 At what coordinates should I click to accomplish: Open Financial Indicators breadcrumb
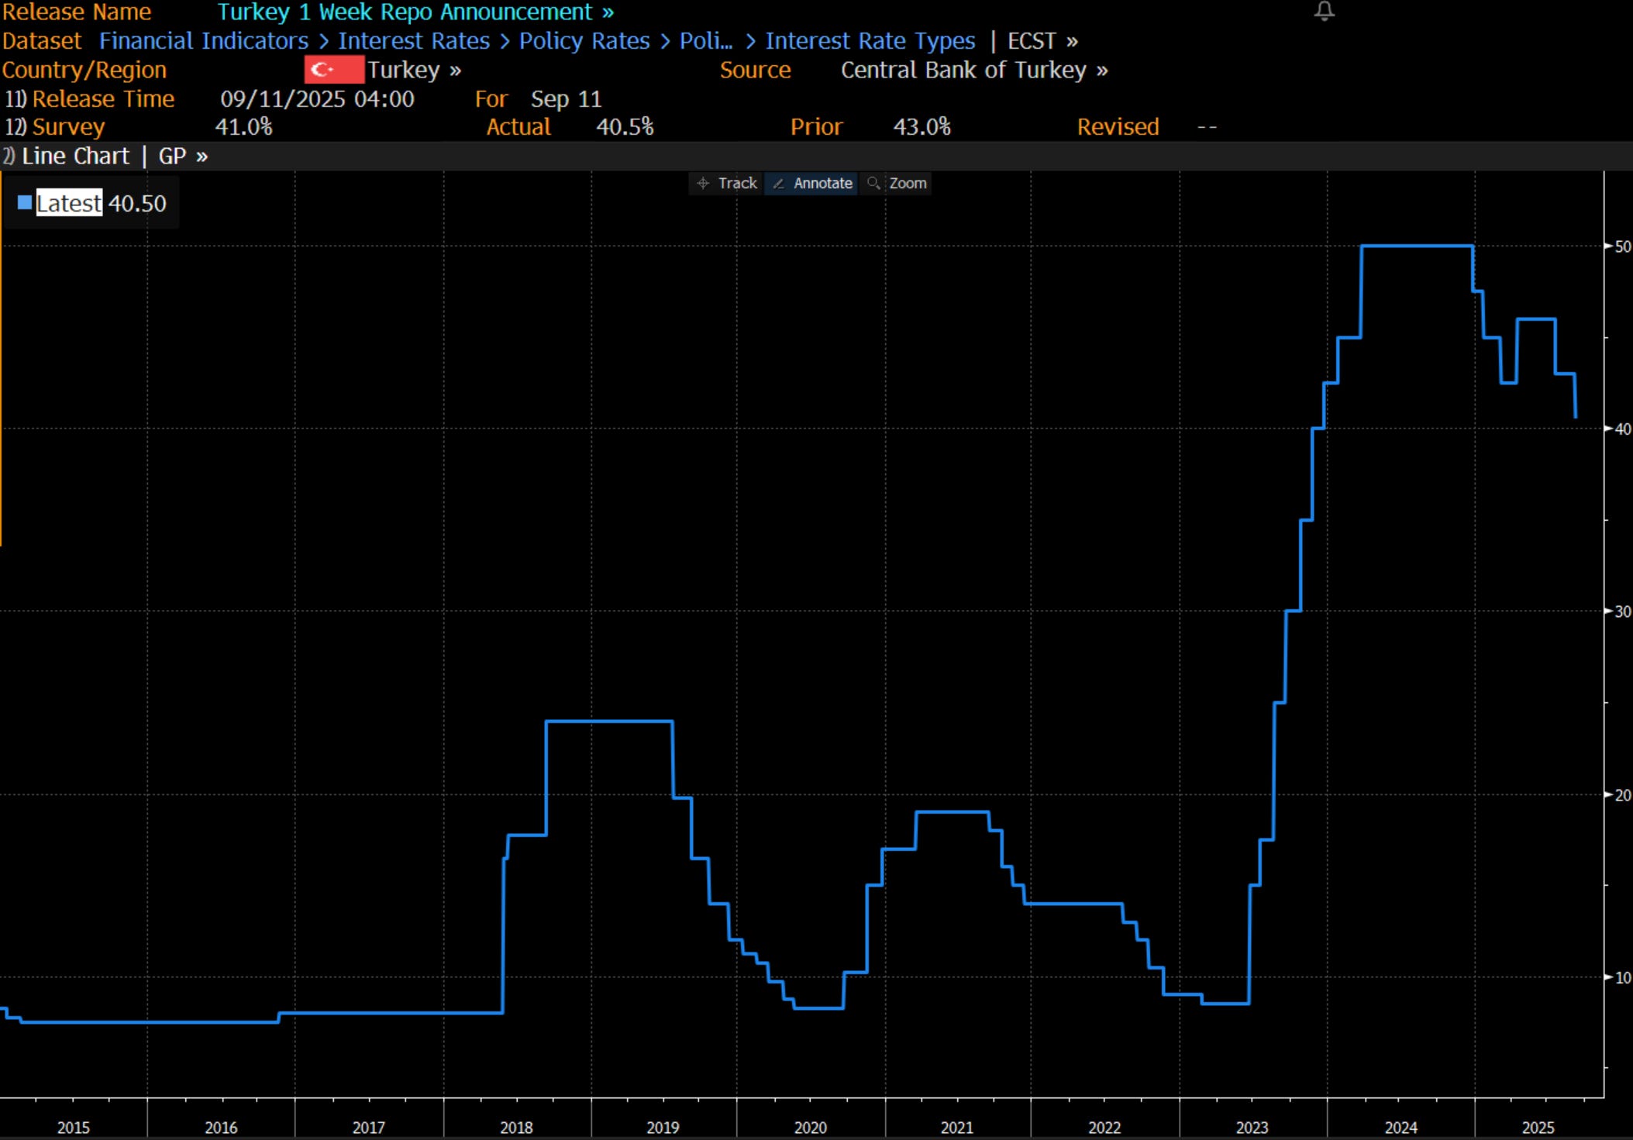pyautogui.click(x=203, y=41)
